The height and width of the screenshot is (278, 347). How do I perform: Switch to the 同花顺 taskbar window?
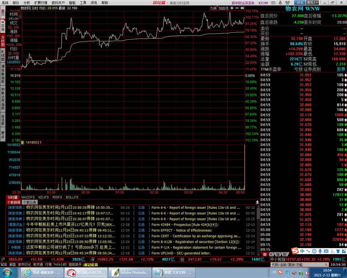tap(86, 273)
